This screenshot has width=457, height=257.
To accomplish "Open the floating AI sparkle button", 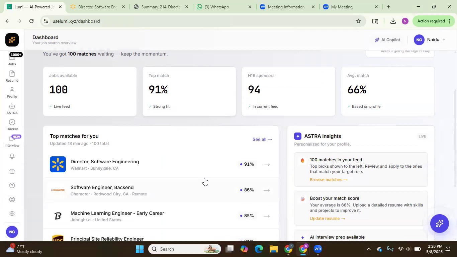I will [440, 224].
